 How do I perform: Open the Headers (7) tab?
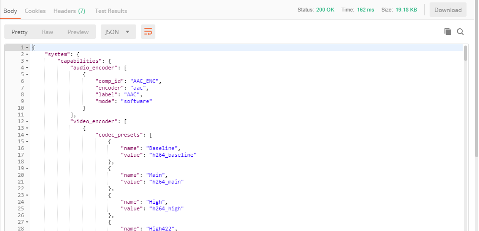tap(69, 11)
